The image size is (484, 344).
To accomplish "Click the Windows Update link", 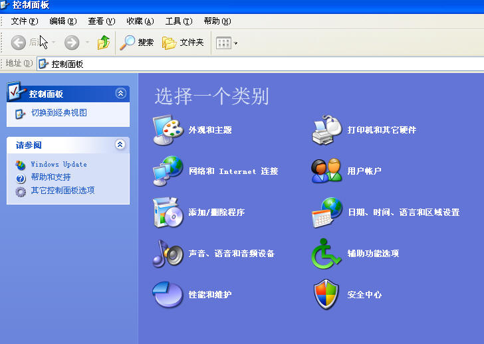I will tap(59, 164).
